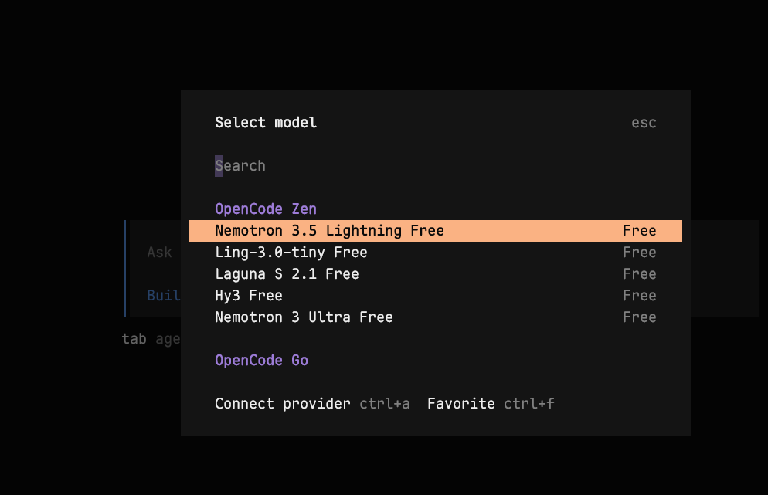Click the ctrl+a shortcut hint
Image resolution: width=768 pixels, height=495 pixels.
pyautogui.click(x=385, y=403)
